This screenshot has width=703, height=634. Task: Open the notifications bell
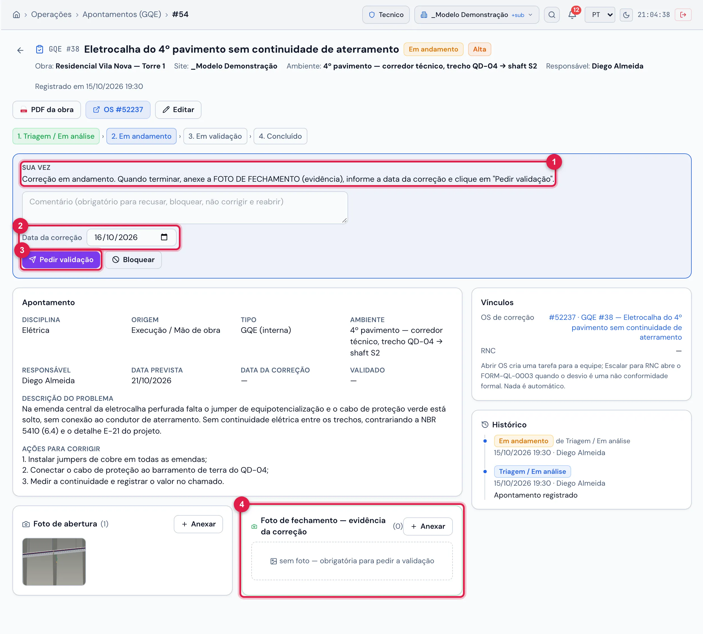(572, 15)
